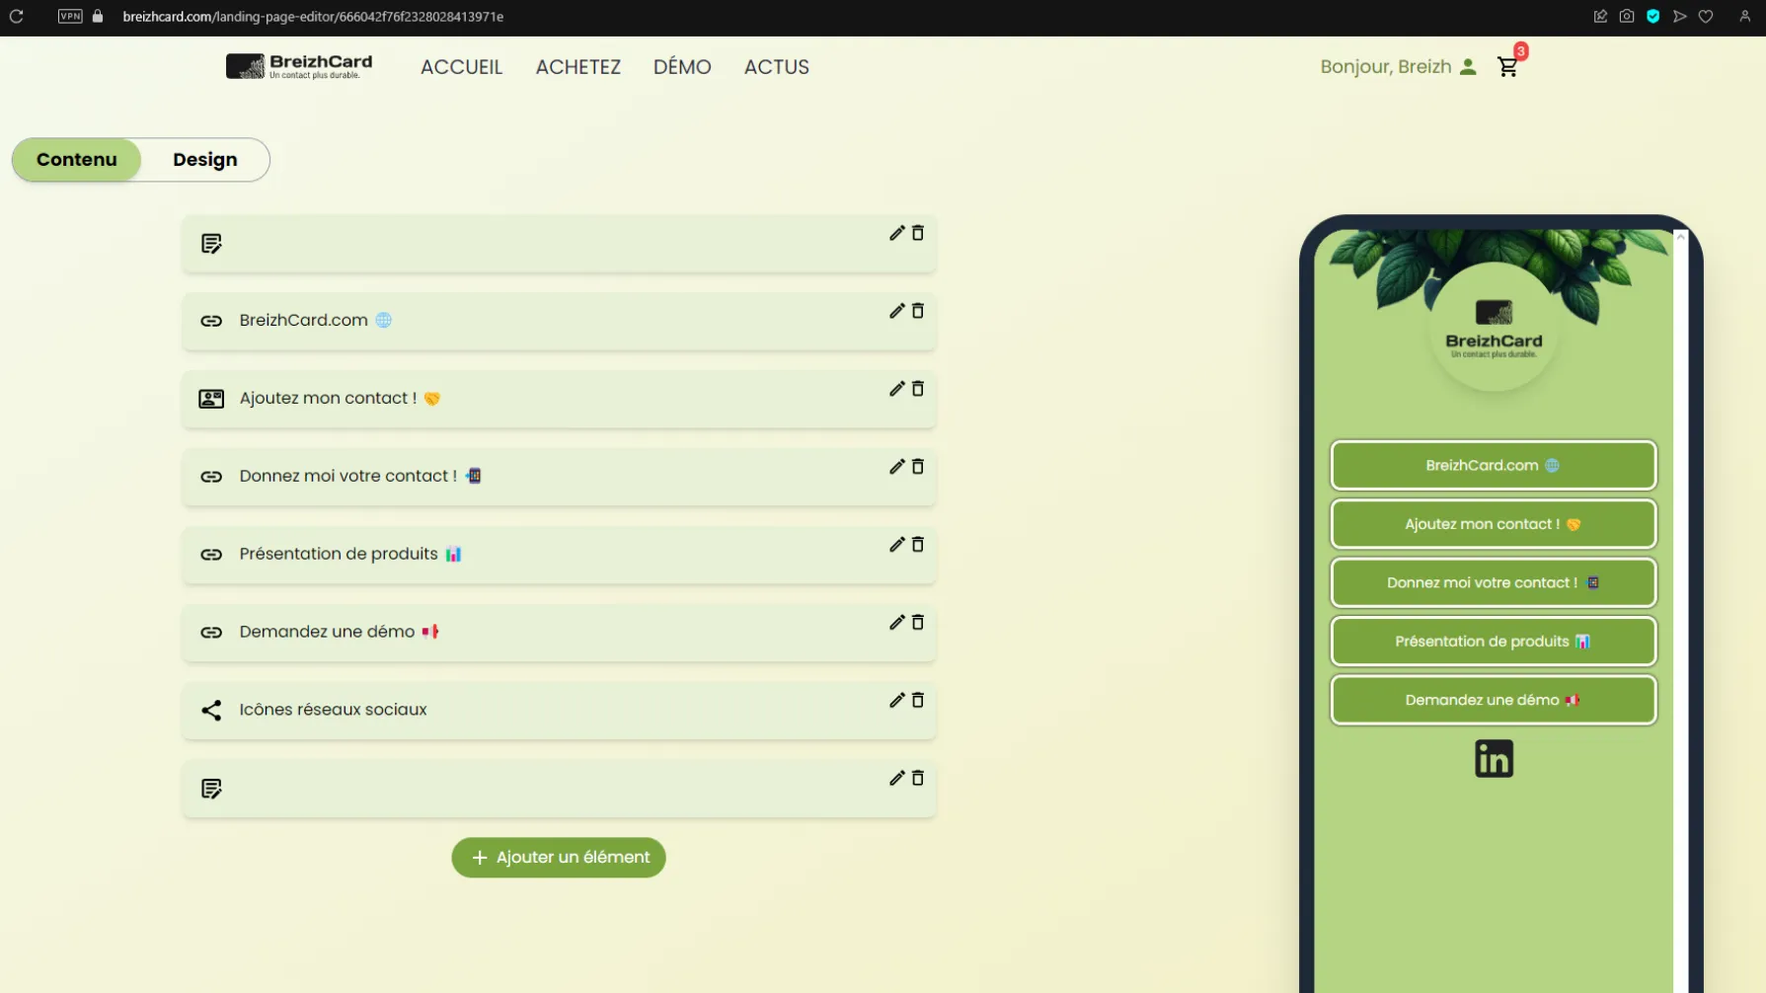Delete the 'Ajoutez mon contact !' element
The height and width of the screenshot is (993, 1766).
pos(917,389)
